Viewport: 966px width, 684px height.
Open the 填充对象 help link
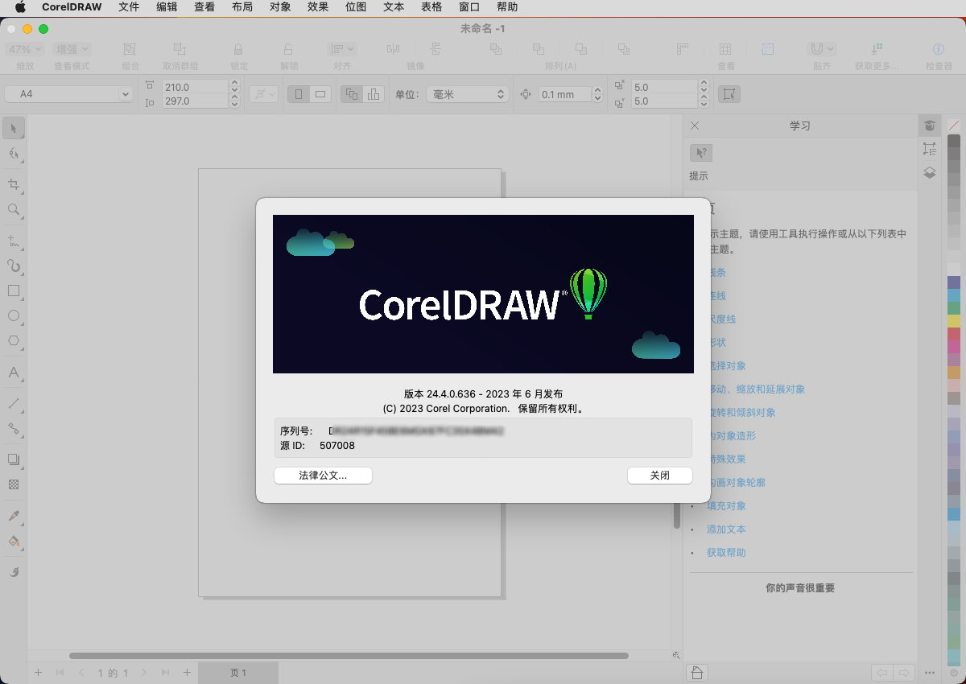726,506
